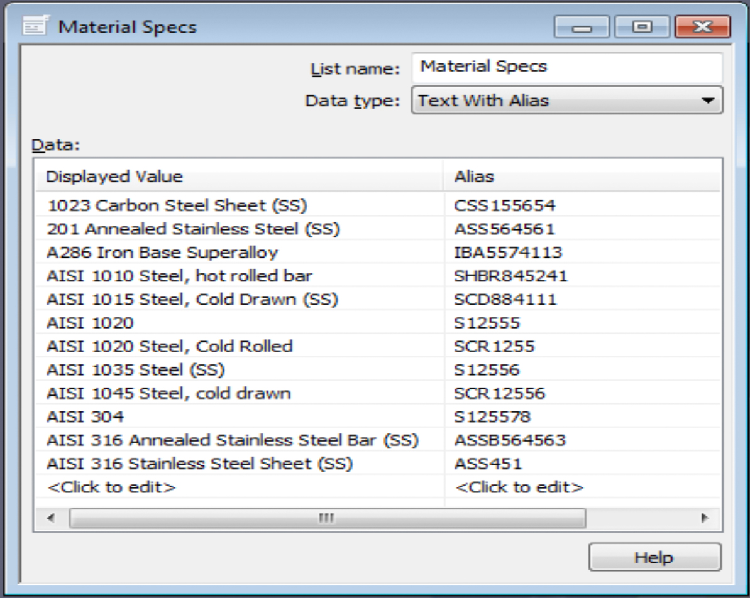Click alias SHBR845241 cell
The image size is (750, 598).
510,276
